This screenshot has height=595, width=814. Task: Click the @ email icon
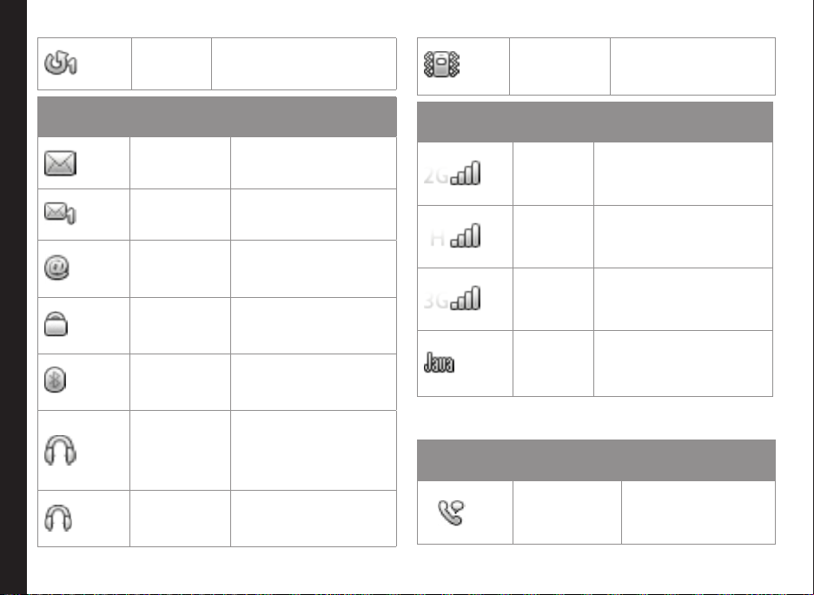pos(56,268)
